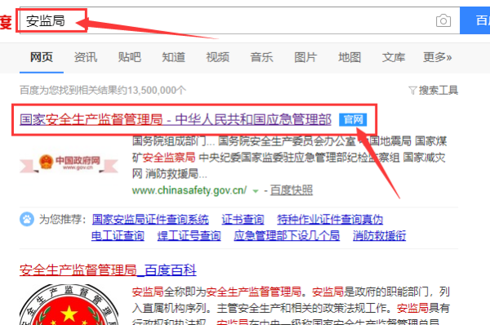Screen dimensions: 490x325
Task: Expand the 更多» menu
Action: [x=437, y=57]
